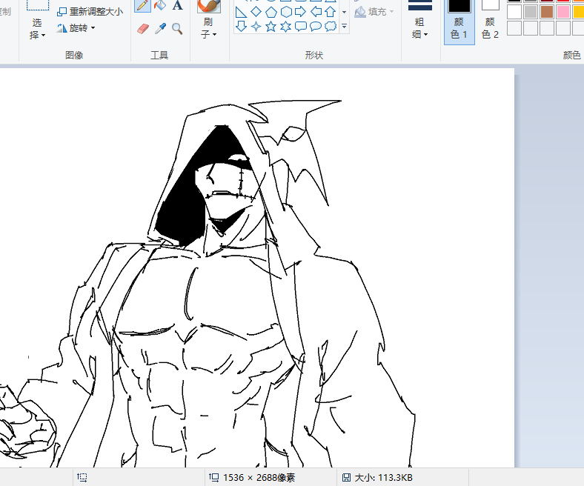Screen dimensions: 584x486
Task: Select the Color picker eyedropper tool
Action: pos(160,29)
